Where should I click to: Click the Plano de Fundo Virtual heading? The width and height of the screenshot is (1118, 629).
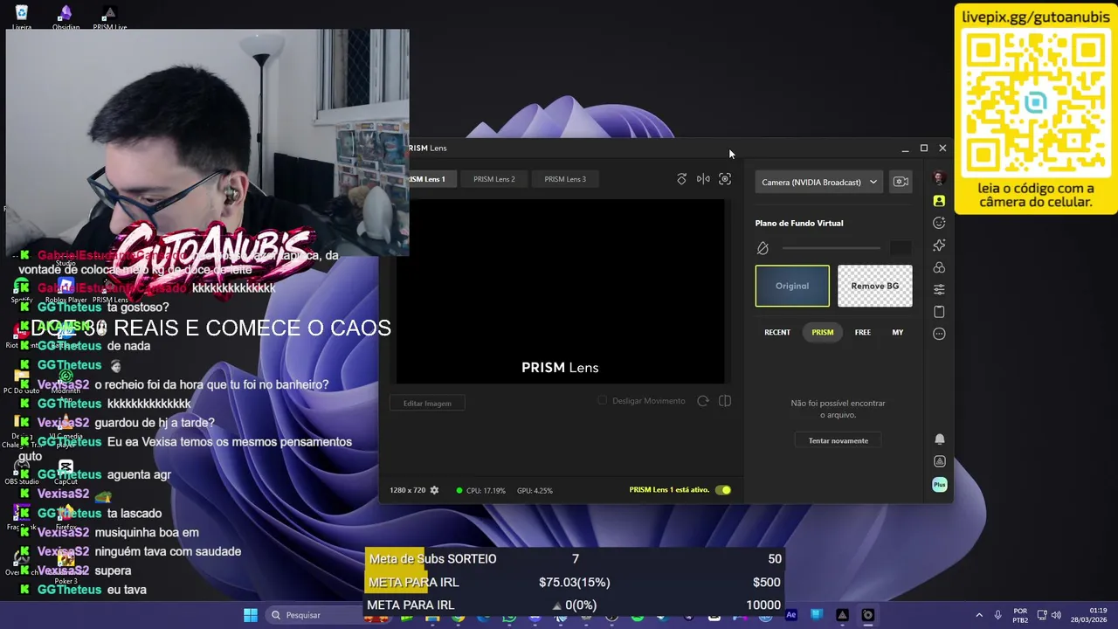tap(799, 223)
